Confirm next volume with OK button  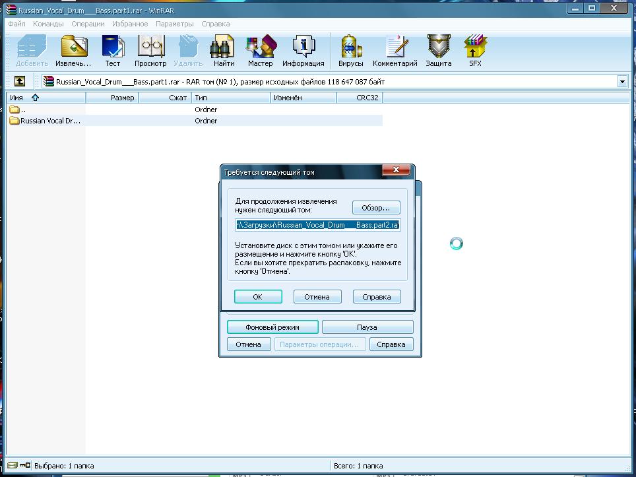point(258,297)
